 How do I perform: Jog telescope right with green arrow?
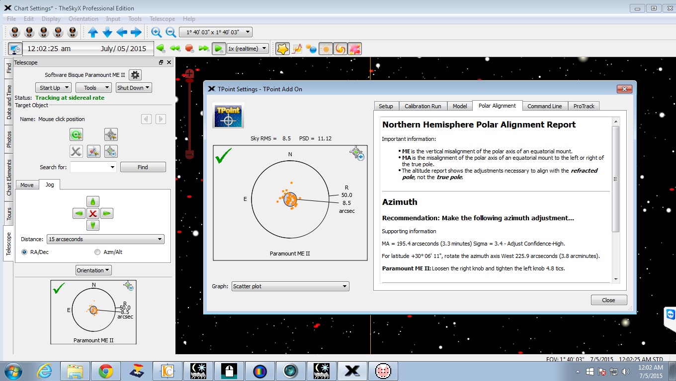(x=107, y=213)
